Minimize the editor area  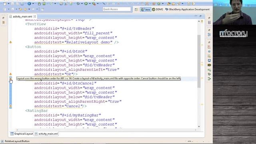tap(196, 16)
